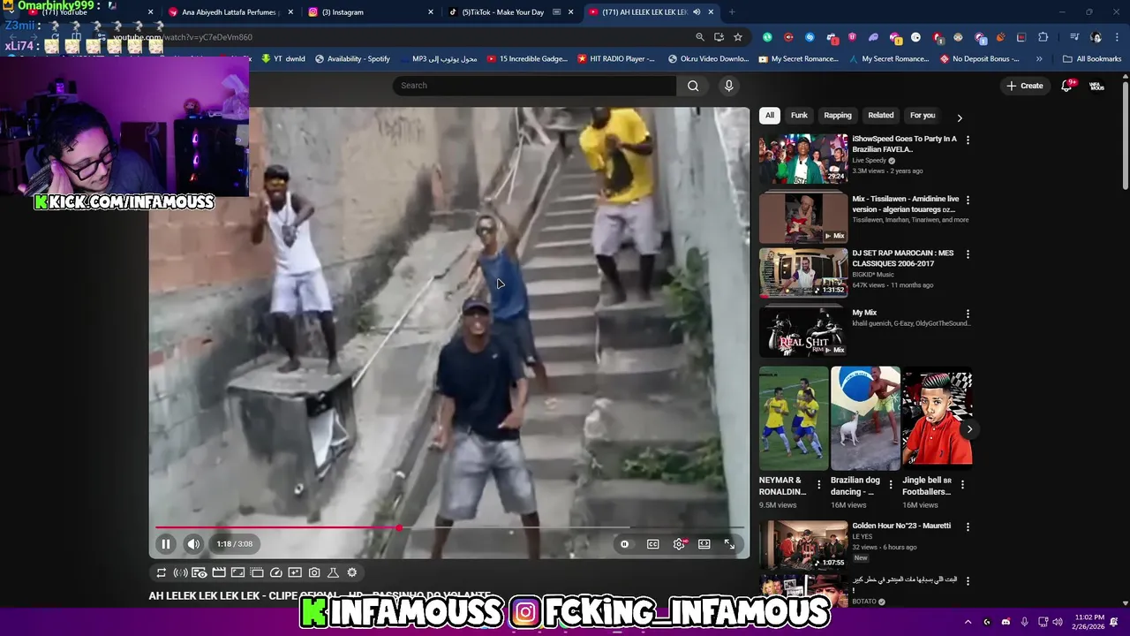Open the YouTube account avatar menu
This screenshot has width=1130, height=636.
[x=1096, y=86]
